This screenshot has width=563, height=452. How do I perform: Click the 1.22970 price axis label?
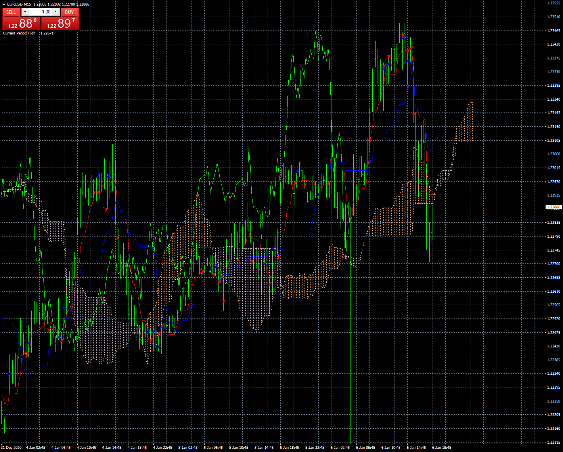553,181
